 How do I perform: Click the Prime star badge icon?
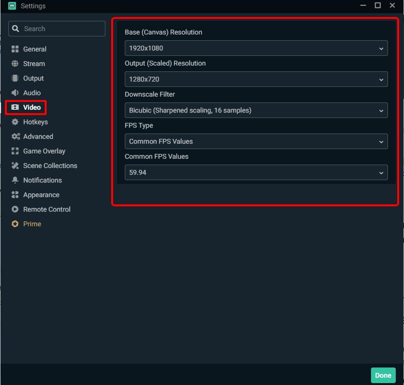pyautogui.click(x=15, y=224)
